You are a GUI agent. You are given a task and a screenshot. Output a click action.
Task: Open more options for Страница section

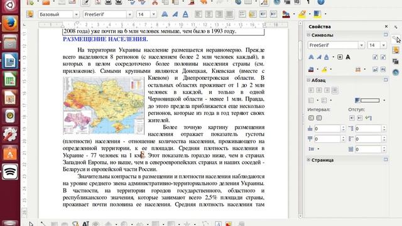pos(386,159)
